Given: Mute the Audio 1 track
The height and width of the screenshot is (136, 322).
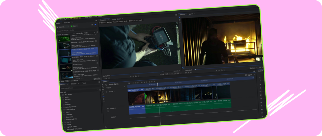Looking at the screenshot, I should (108, 108).
